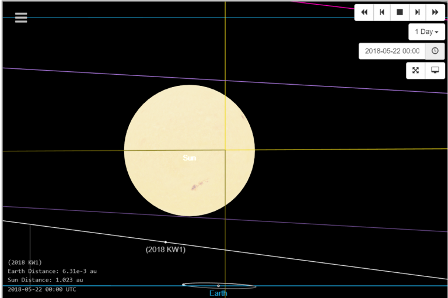
Task: Click the fast rewind button
Action: click(x=364, y=12)
